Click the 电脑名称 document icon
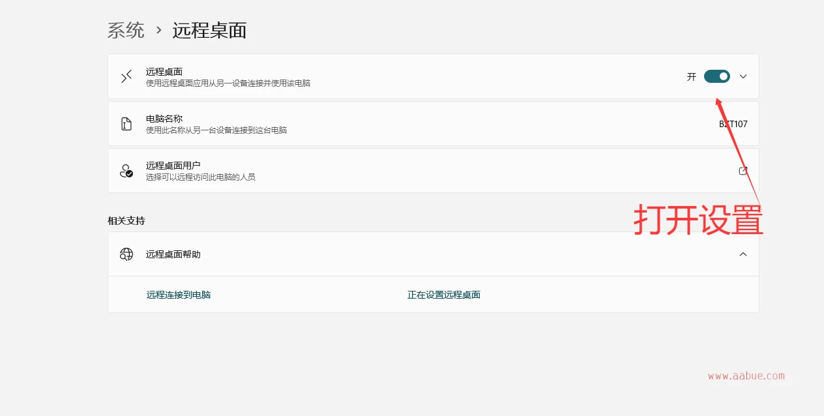The width and height of the screenshot is (824, 416). tap(126, 124)
